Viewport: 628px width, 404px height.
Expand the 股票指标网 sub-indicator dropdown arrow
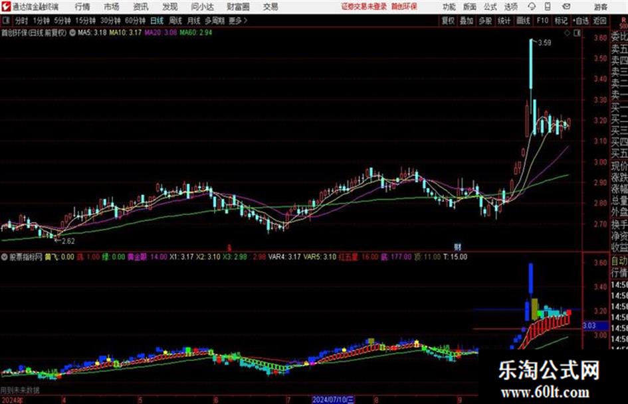coord(5,257)
